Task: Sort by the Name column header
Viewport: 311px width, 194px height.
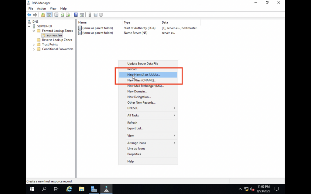Action: 99,22
